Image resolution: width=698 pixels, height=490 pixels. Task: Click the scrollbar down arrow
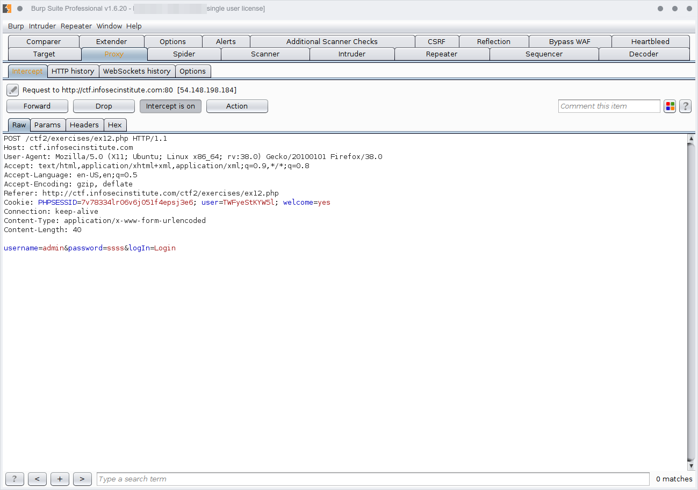coord(692,466)
